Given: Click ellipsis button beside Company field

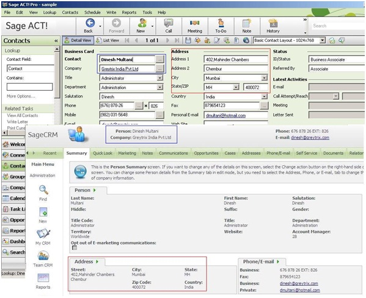Looking at the screenshot, I should [159, 69].
